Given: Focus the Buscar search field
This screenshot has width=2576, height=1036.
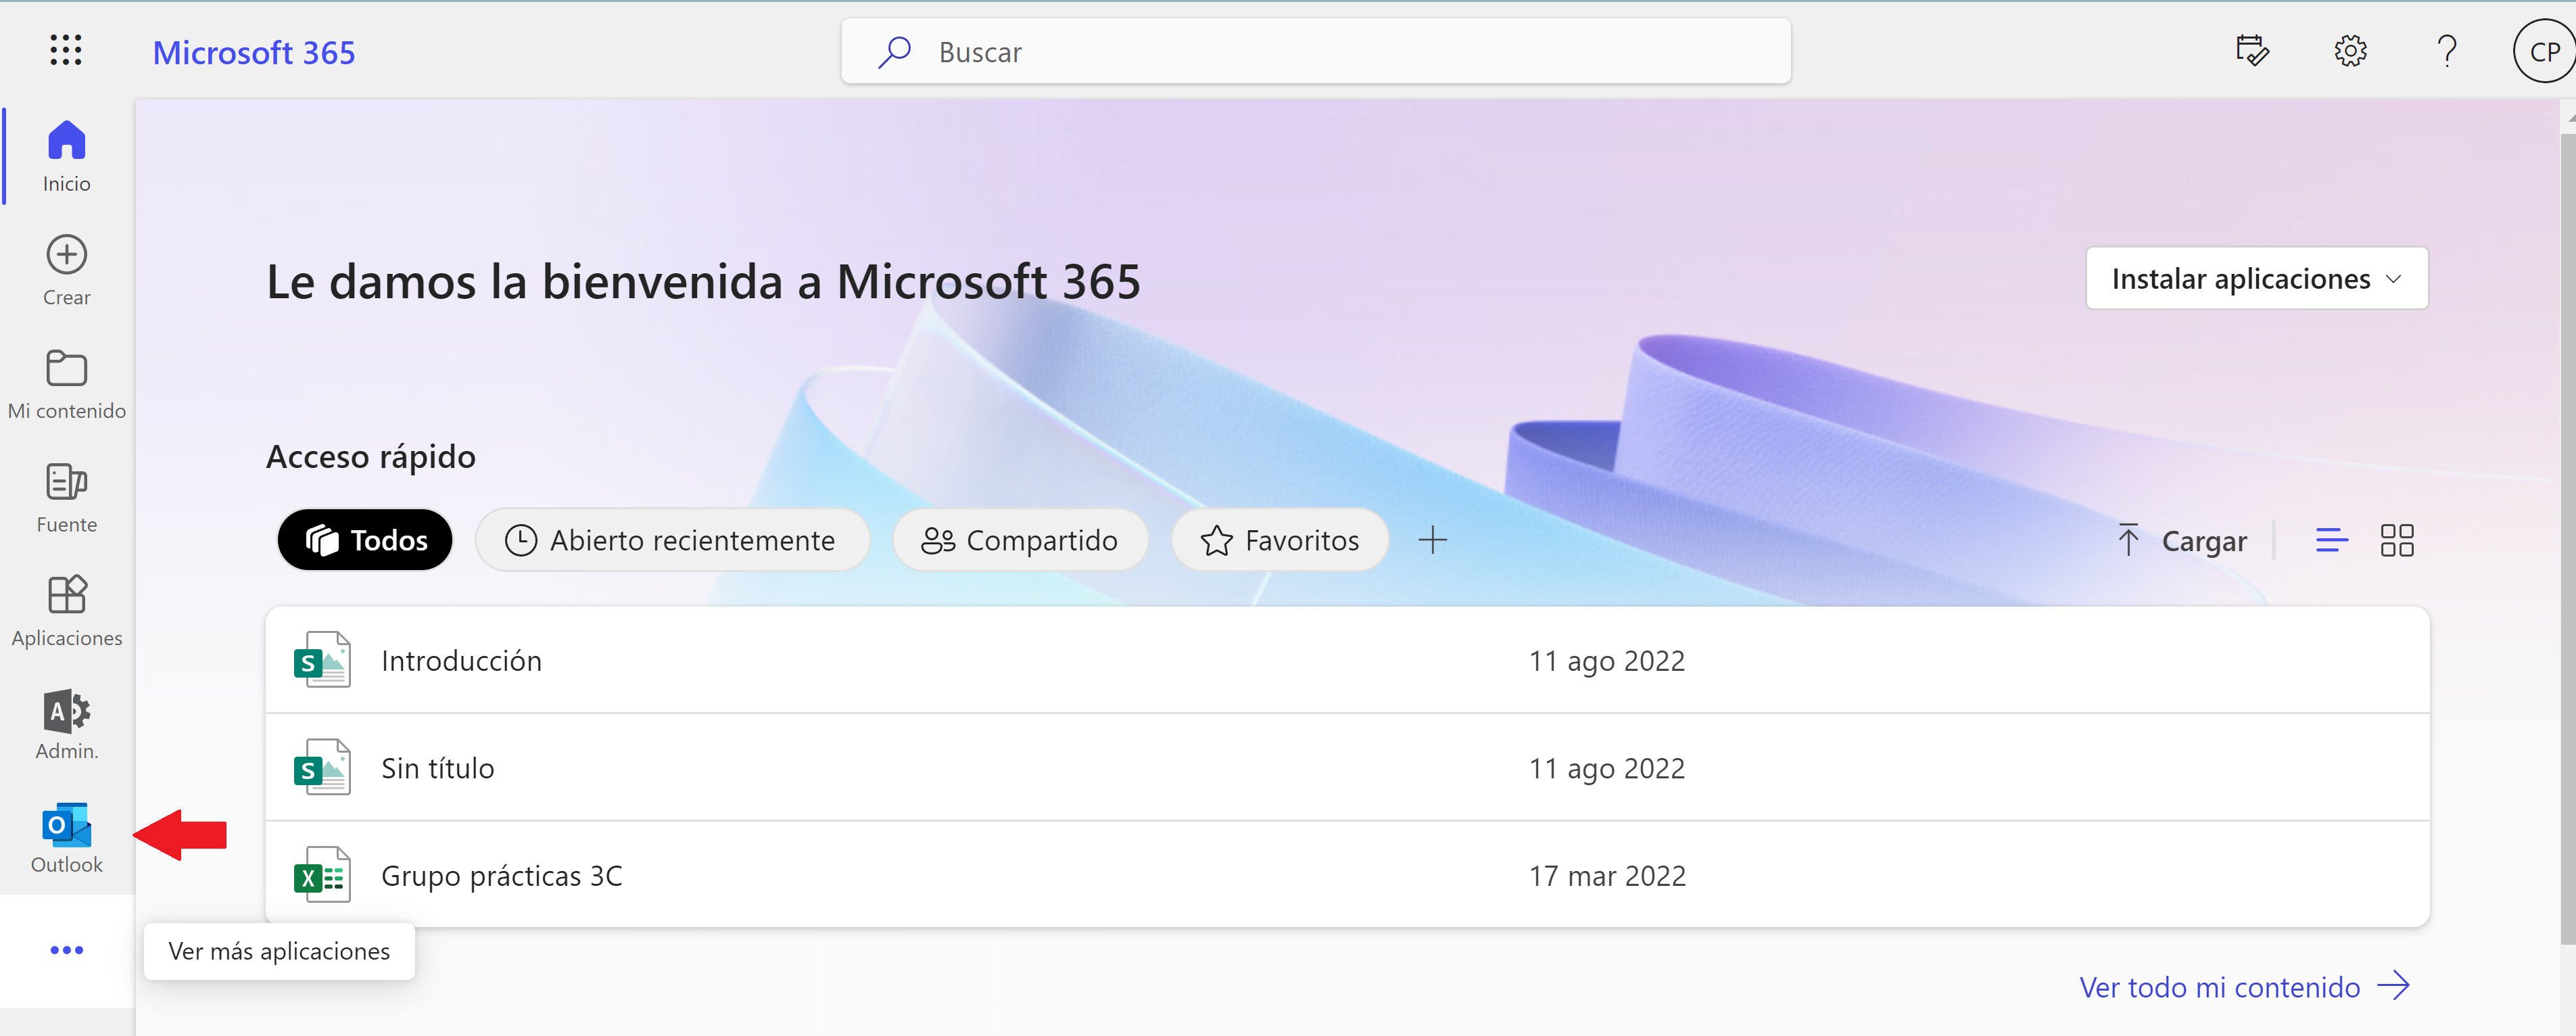Looking at the screenshot, I should click(x=1316, y=51).
